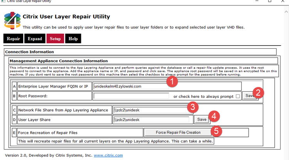This screenshot has width=289, height=160.
Task: Save the file share settings
Action: (x=202, y=119)
